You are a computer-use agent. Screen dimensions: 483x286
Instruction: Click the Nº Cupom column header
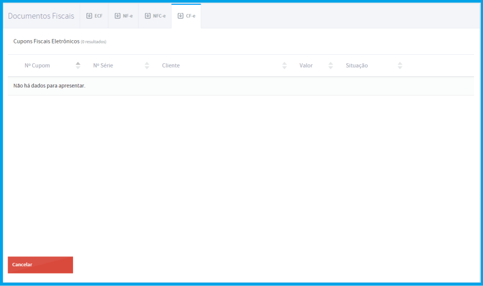coord(37,65)
